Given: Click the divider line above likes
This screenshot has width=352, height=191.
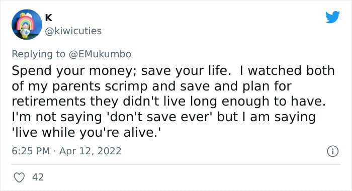Looking at the screenshot, I should tap(176, 164).
